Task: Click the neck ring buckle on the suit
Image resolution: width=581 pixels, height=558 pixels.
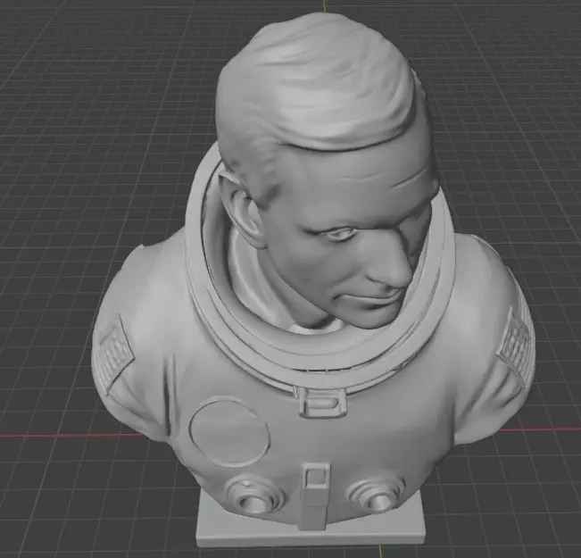Action: click(x=322, y=403)
